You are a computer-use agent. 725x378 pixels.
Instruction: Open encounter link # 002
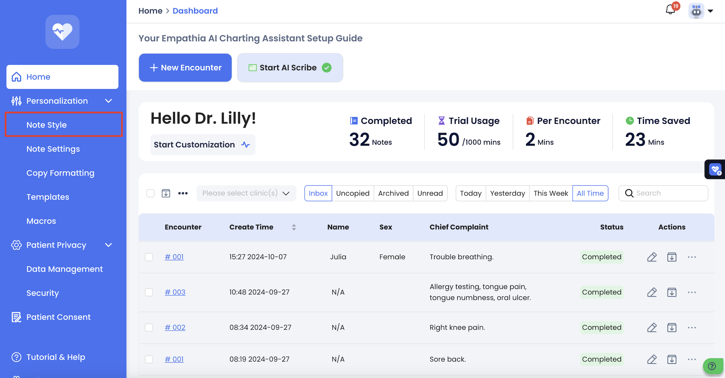[x=175, y=327]
